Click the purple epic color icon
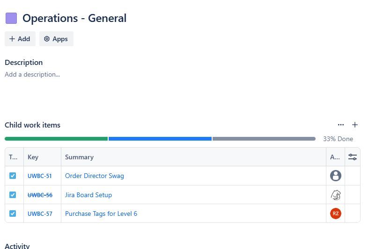 11,18
